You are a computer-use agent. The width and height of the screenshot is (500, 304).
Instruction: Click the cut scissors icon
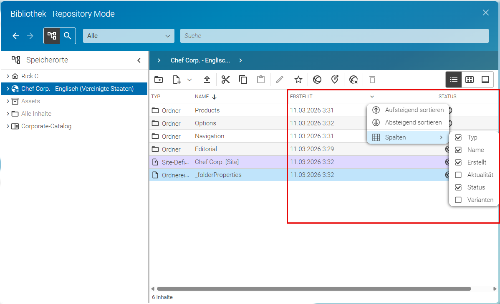click(226, 80)
